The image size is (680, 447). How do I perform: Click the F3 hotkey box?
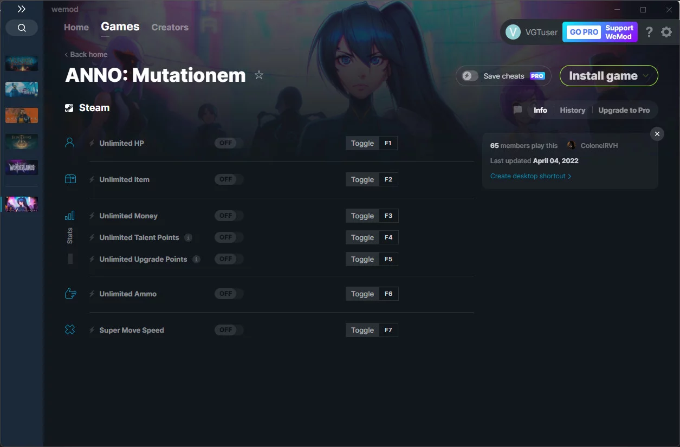point(388,216)
